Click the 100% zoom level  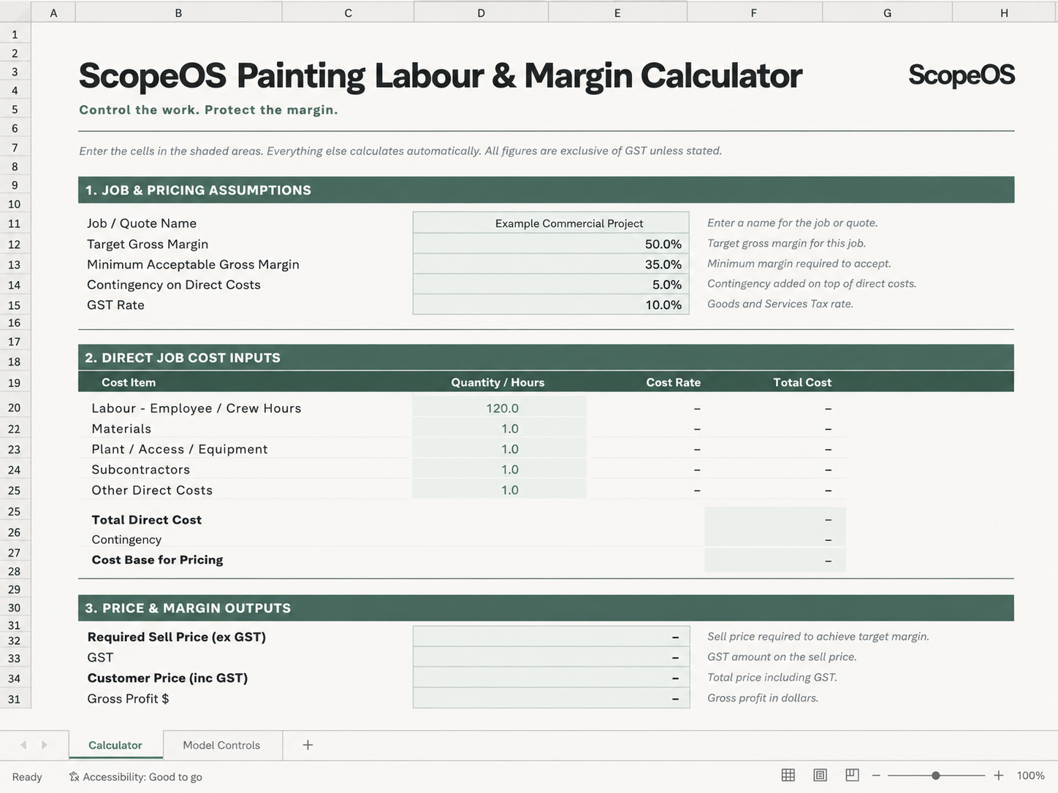click(1030, 775)
